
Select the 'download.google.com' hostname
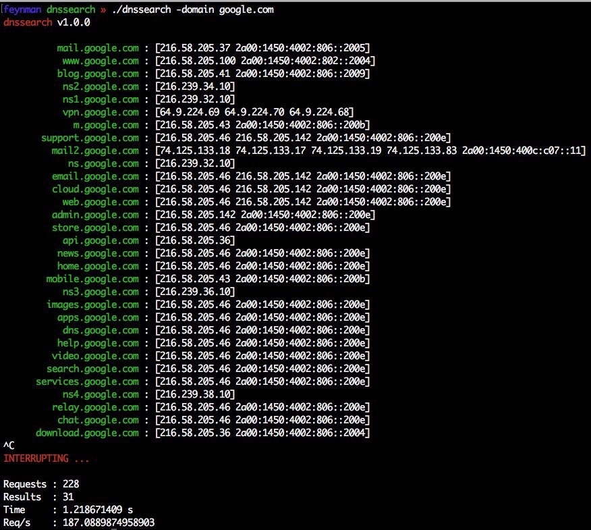coord(87,433)
